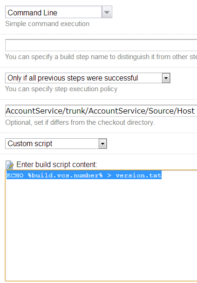Focus the empty build step name field
This screenshot has height=283, width=197.
(x=101, y=45)
